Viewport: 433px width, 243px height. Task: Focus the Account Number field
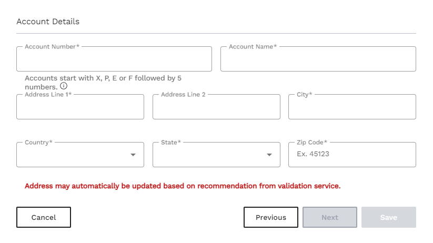pyautogui.click(x=114, y=59)
